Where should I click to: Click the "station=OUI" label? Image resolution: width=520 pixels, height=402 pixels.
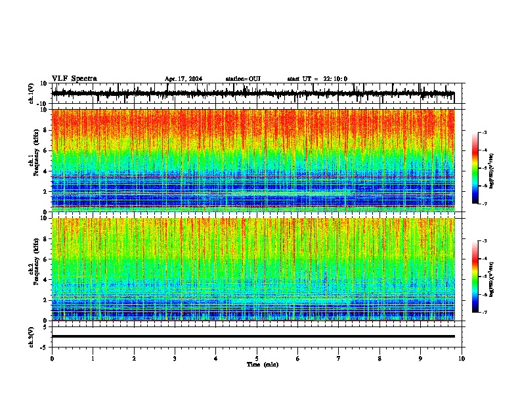pos(243,79)
